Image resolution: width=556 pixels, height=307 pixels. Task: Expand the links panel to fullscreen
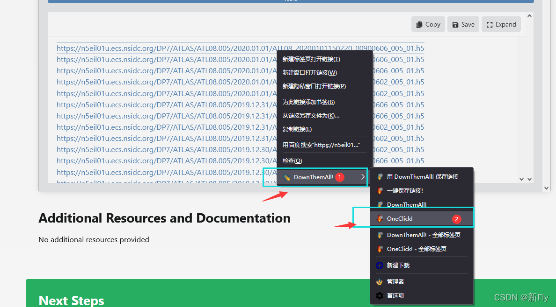(x=501, y=24)
